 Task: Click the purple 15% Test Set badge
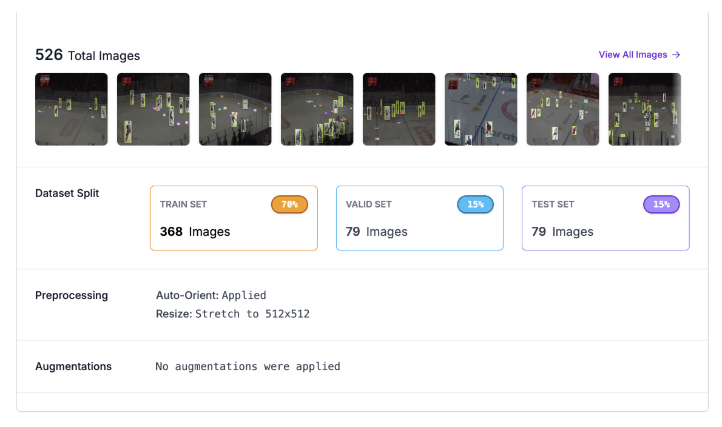661,204
